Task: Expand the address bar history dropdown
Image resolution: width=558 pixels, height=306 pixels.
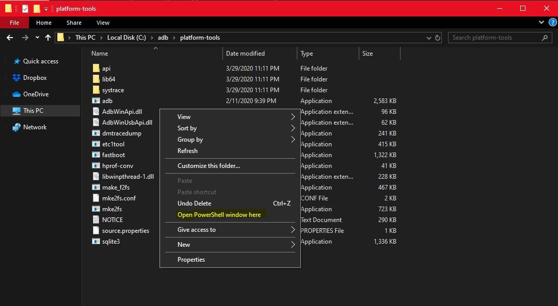Action: click(429, 38)
